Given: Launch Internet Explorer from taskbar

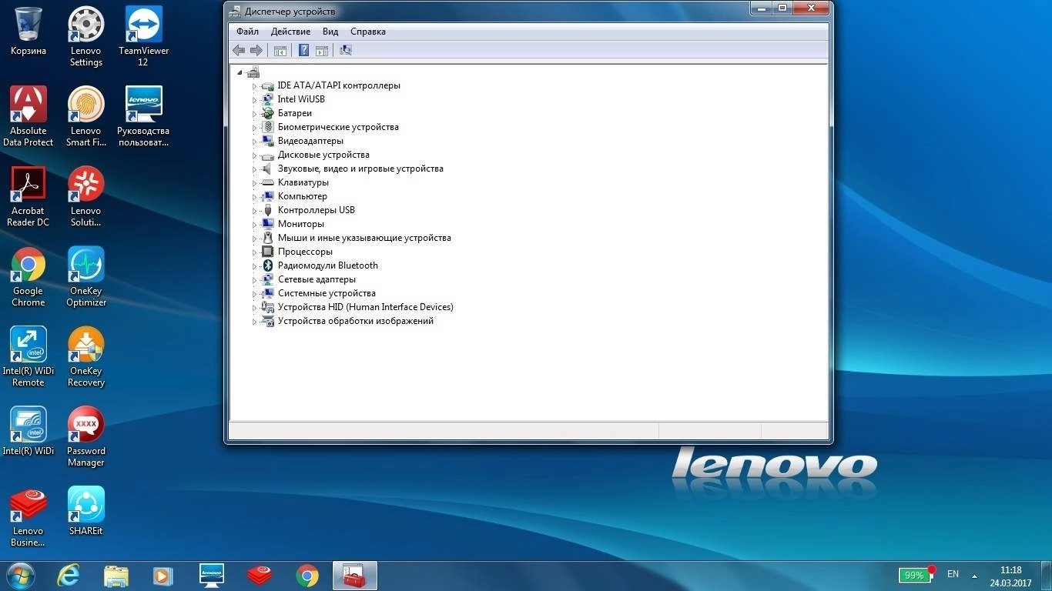Looking at the screenshot, I should pos(69,576).
